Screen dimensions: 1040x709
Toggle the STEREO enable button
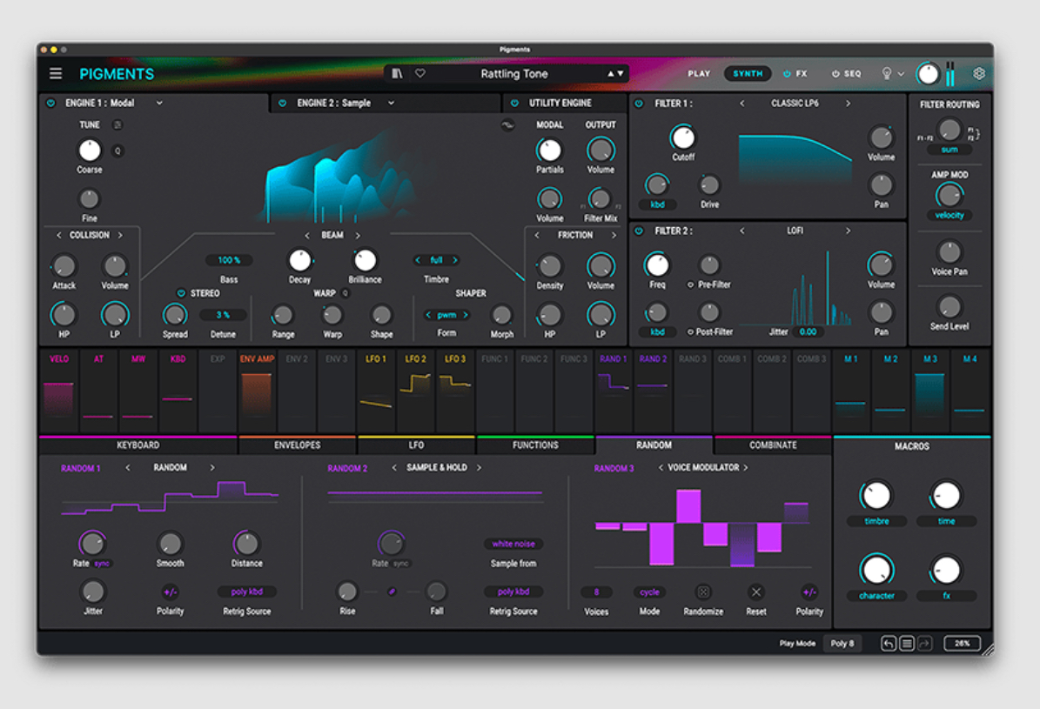click(x=180, y=293)
